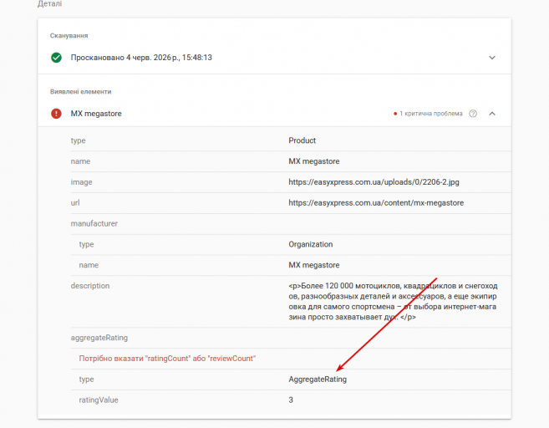Click the "aggregateRating" property label

point(99,338)
